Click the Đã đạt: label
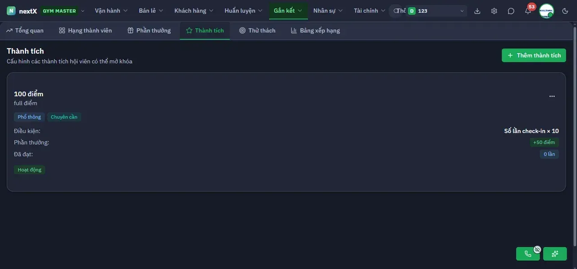This screenshot has height=269, width=577. (23, 154)
